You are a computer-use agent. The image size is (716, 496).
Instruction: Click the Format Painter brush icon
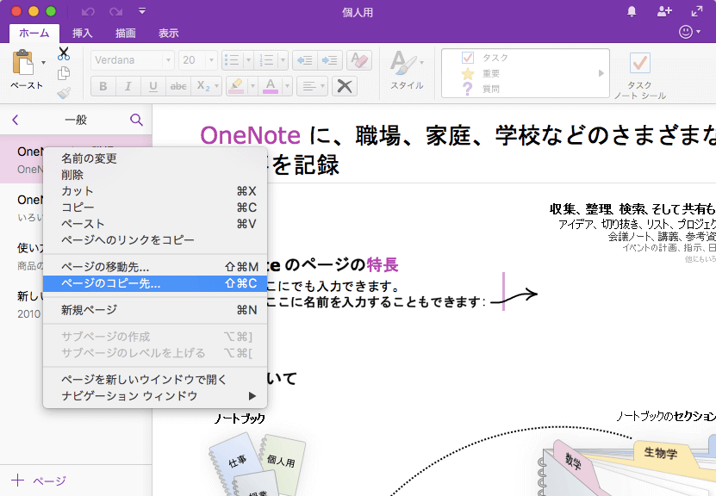click(x=64, y=93)
